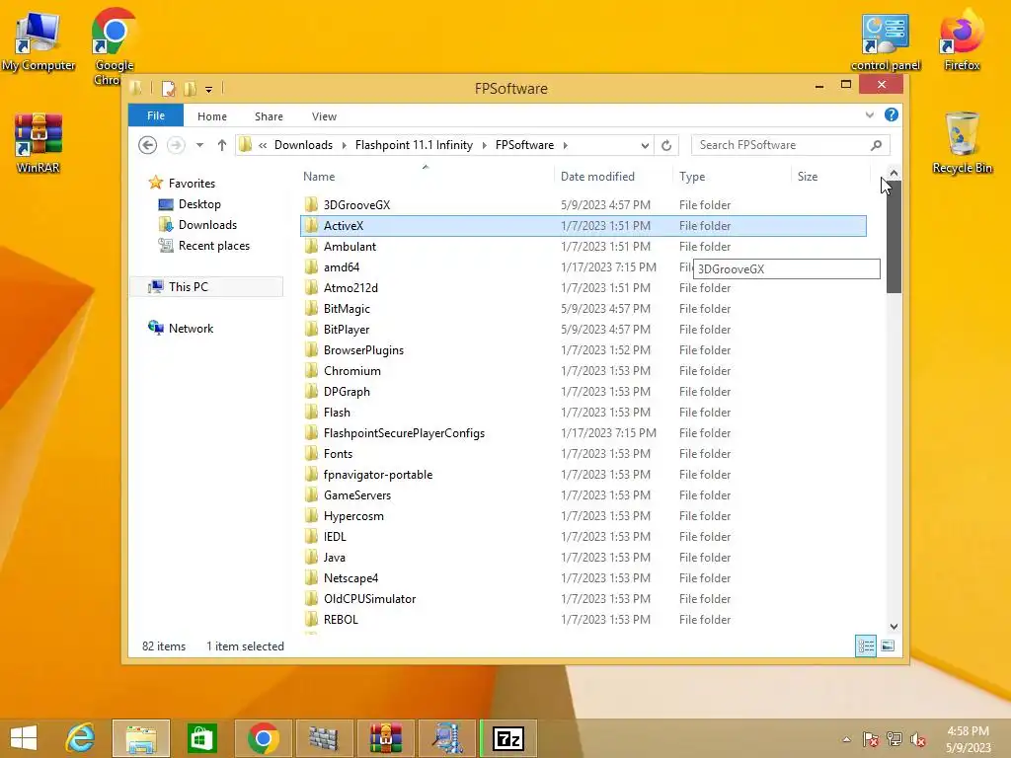Refresh the FPSoftware folder view

pos(666,146)
